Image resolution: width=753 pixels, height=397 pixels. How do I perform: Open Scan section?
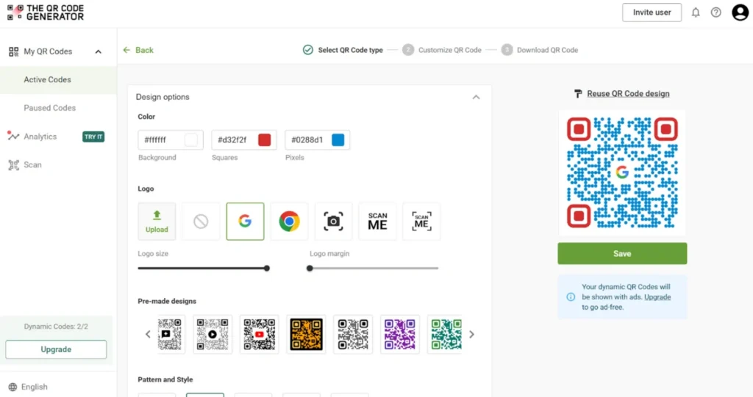click(32, 165)
